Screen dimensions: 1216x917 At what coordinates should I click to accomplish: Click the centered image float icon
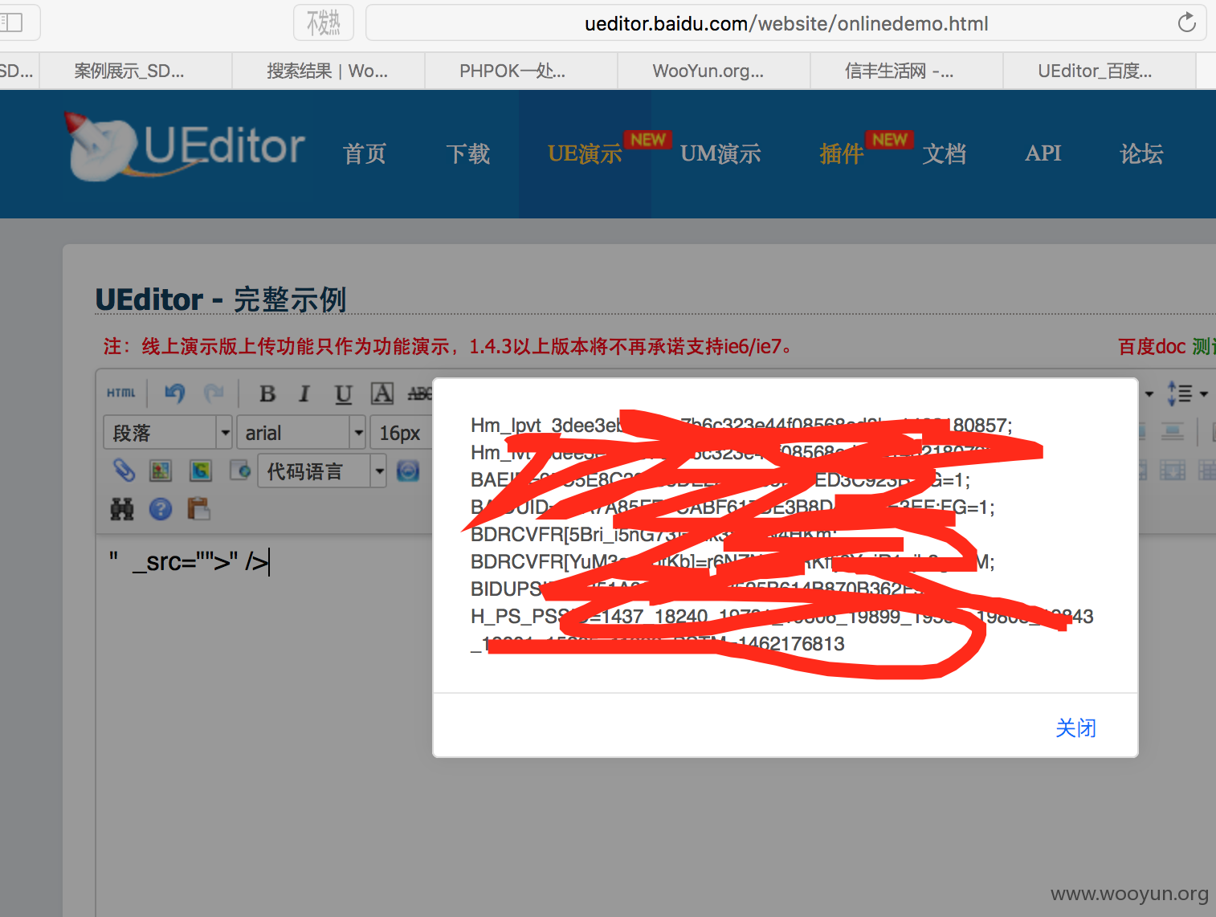1173,432
